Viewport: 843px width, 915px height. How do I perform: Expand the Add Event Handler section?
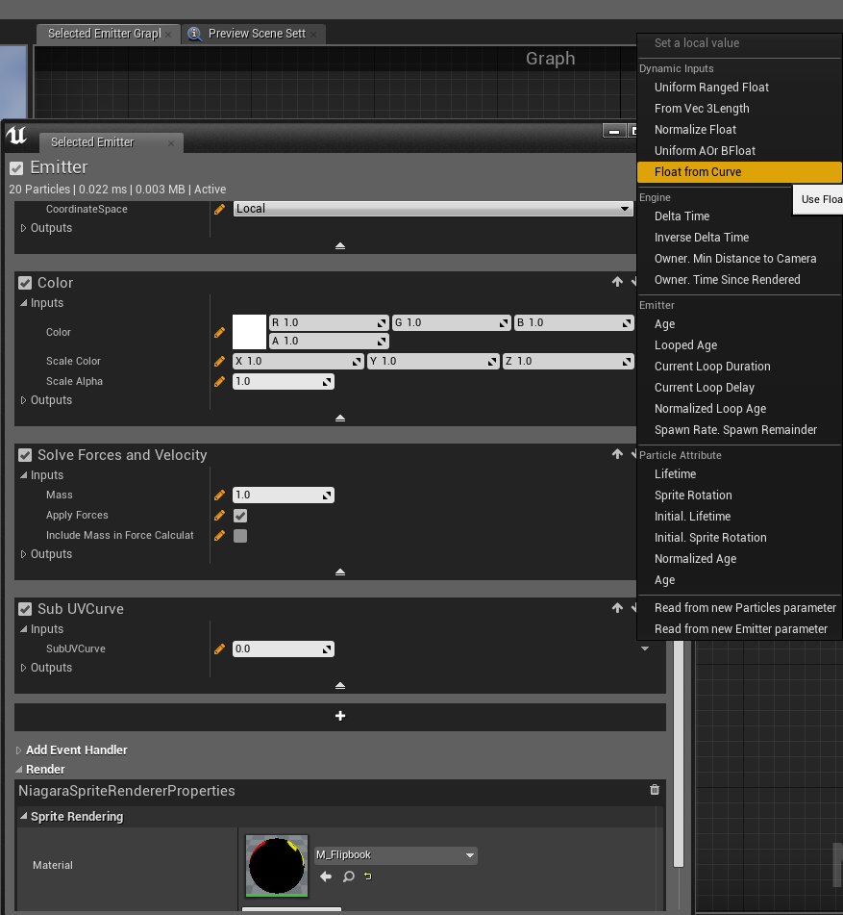[x=18, y=750]
